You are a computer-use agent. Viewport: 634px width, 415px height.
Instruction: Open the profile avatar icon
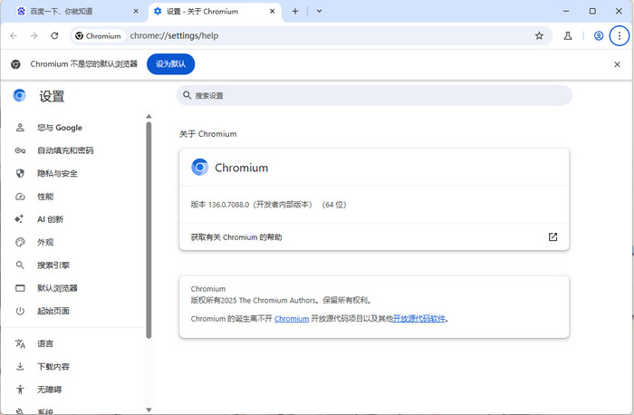coord(599,35)
